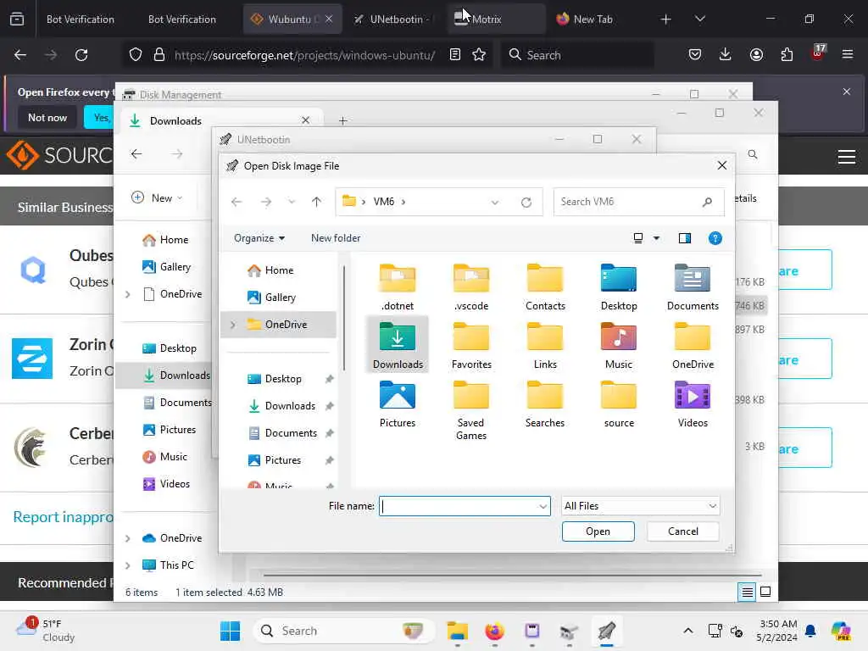Click the Firefox URL address bar
This screenshot has height=651, width=868.
(305, 55)
